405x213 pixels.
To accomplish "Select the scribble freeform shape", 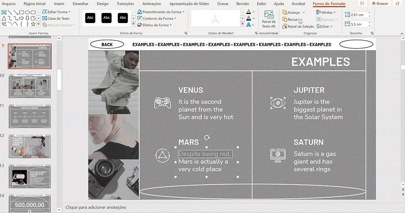I will 4,24.
